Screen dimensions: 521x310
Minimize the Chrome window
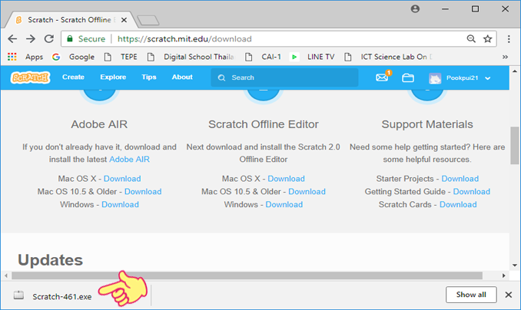445,9
